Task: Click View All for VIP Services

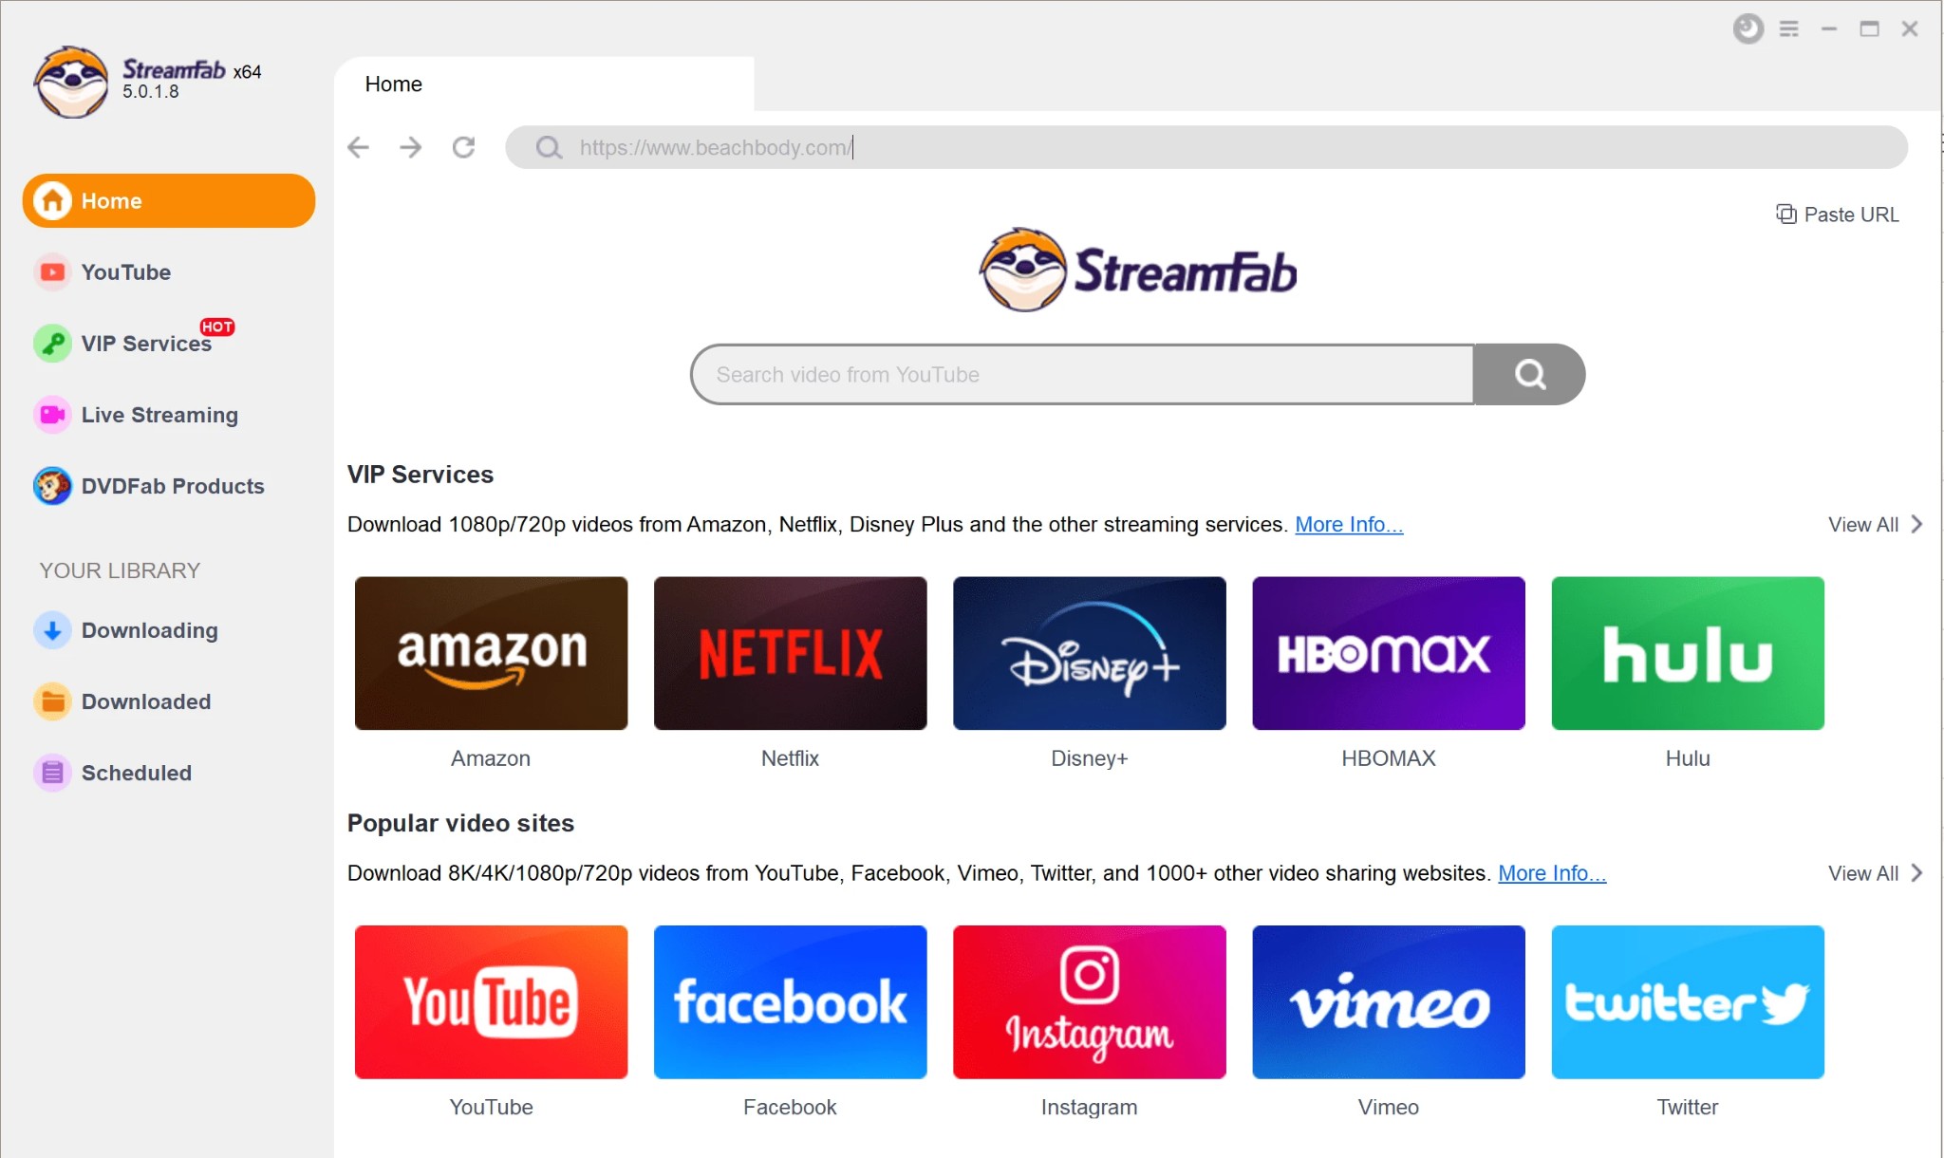Action: tap(1872, 524)
